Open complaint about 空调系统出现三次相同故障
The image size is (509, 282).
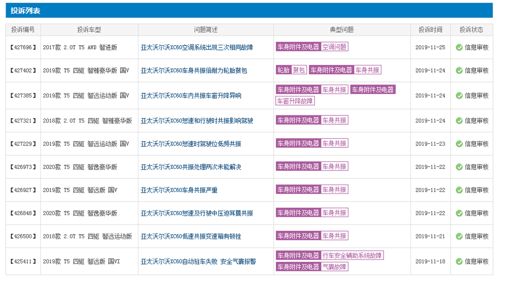click(x=197, y=48)
